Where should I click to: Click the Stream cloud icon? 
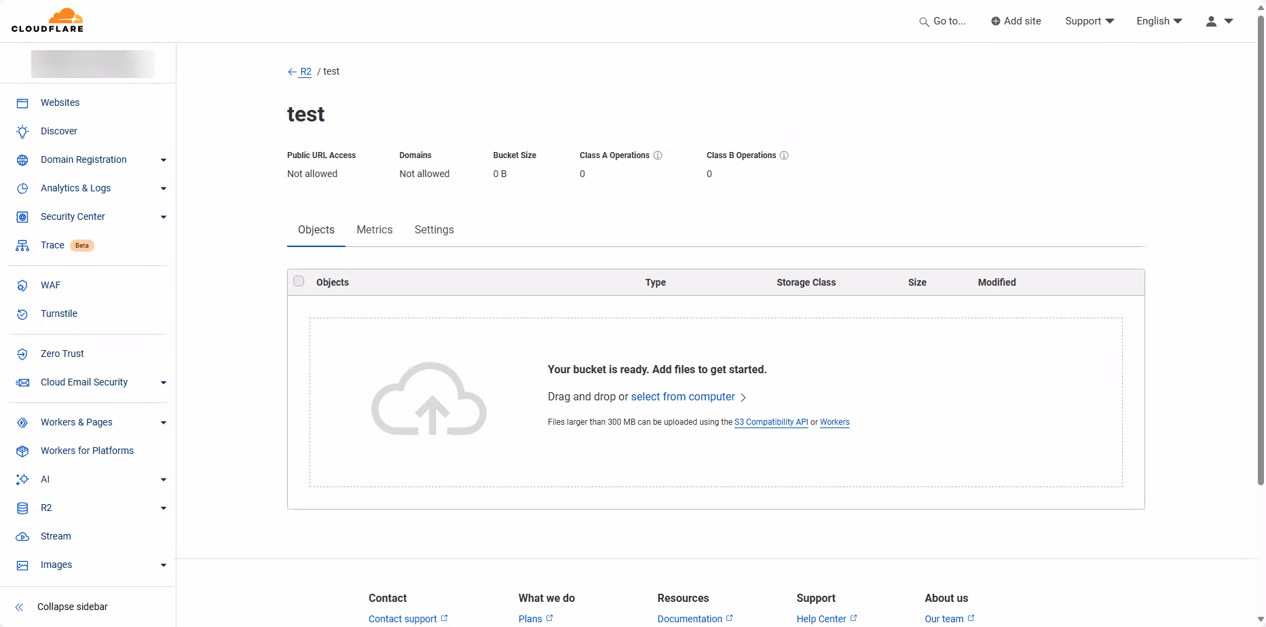click(22, 537)
